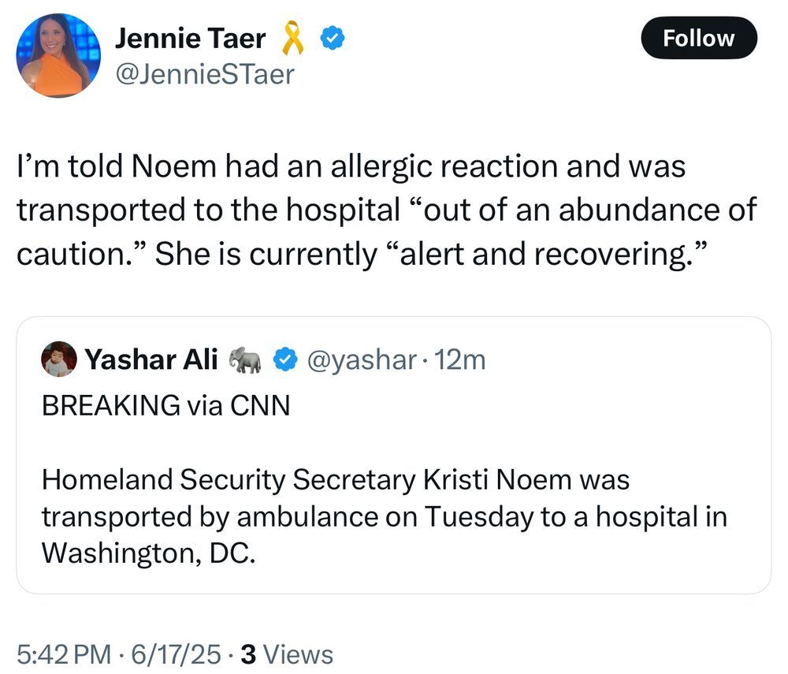View the 3 Views count
Viewport: 788px width, 674px height.
(287, 654)
